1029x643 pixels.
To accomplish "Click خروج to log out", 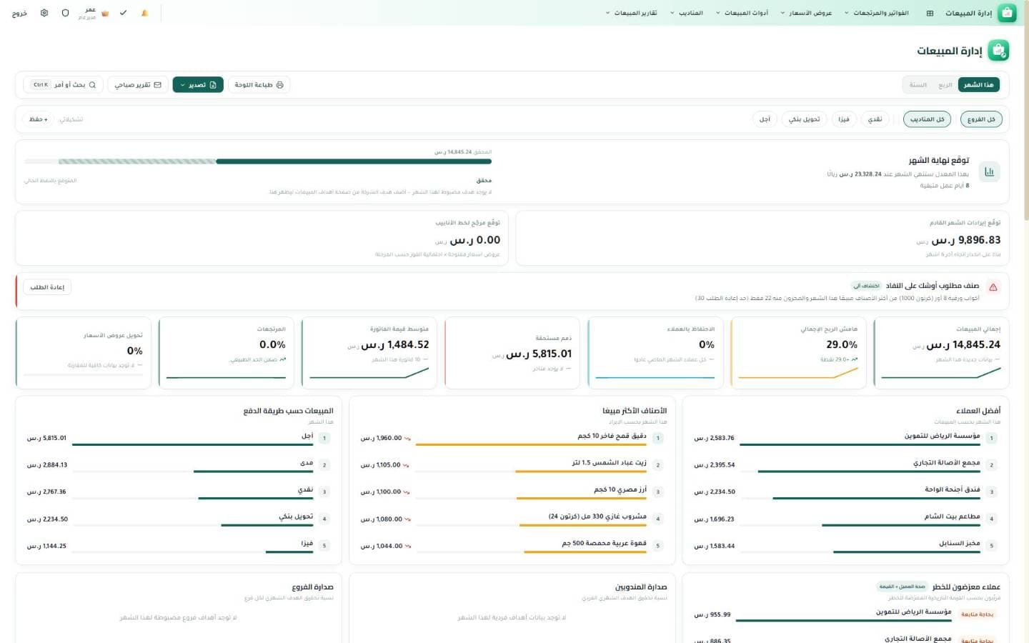I will click(x=19, y=13).
